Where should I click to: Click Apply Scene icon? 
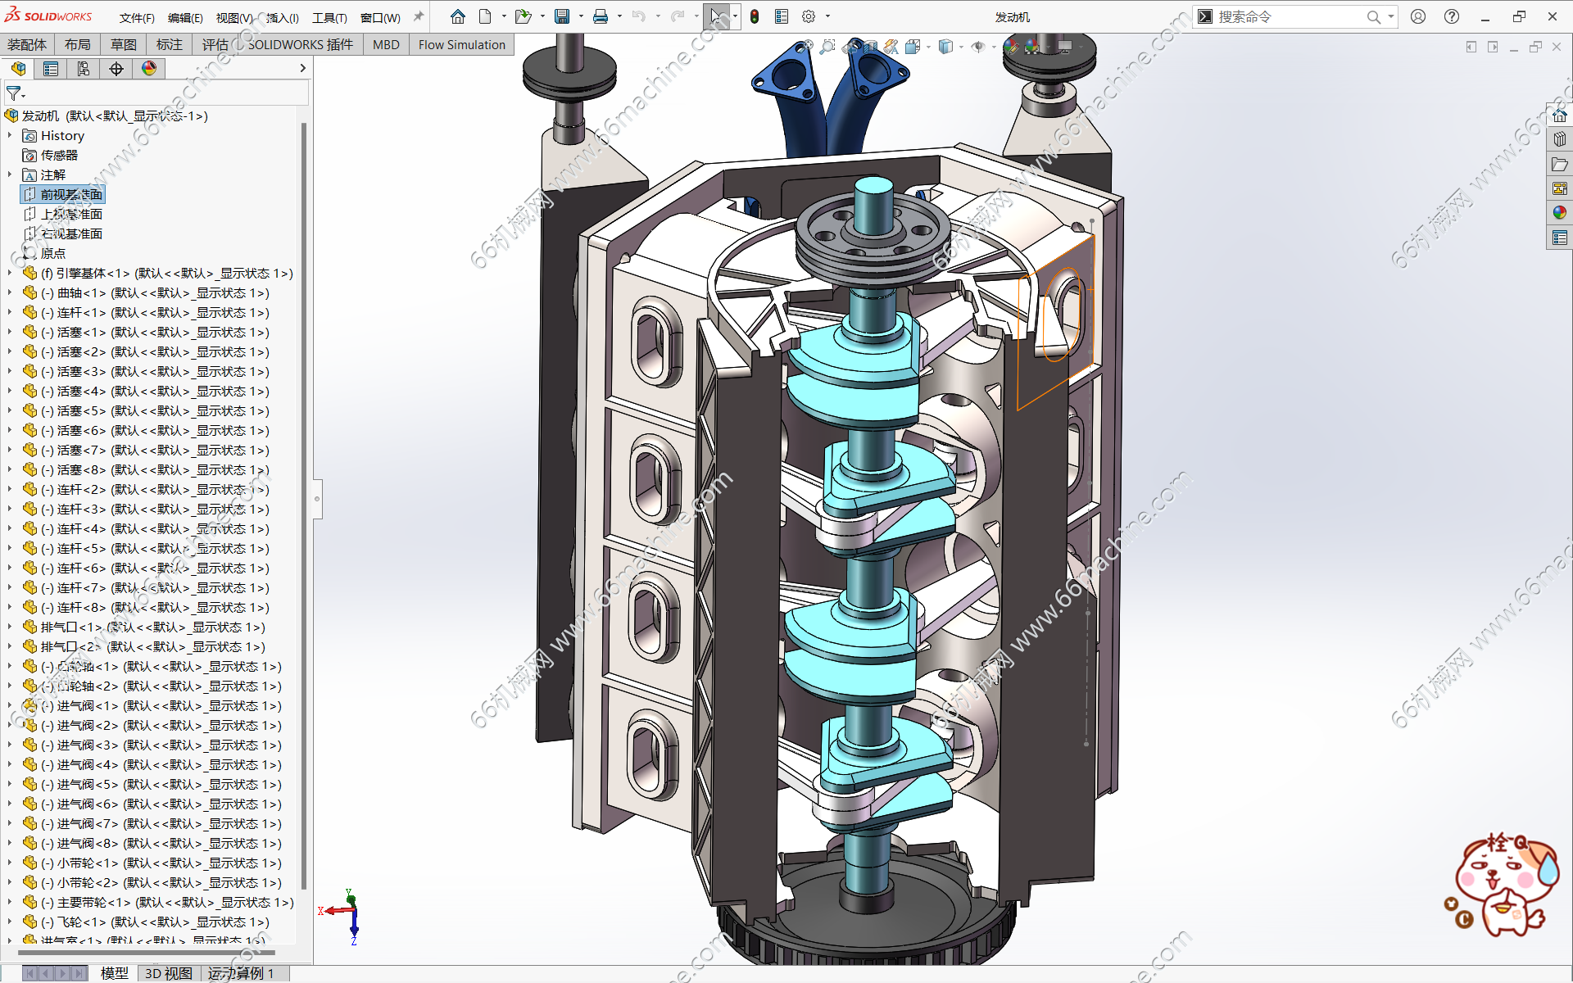pos(1031,47)
